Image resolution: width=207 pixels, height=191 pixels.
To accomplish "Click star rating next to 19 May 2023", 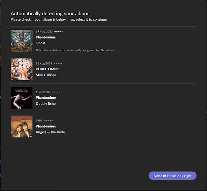I will pyautogui.click(x=59, y=32).
